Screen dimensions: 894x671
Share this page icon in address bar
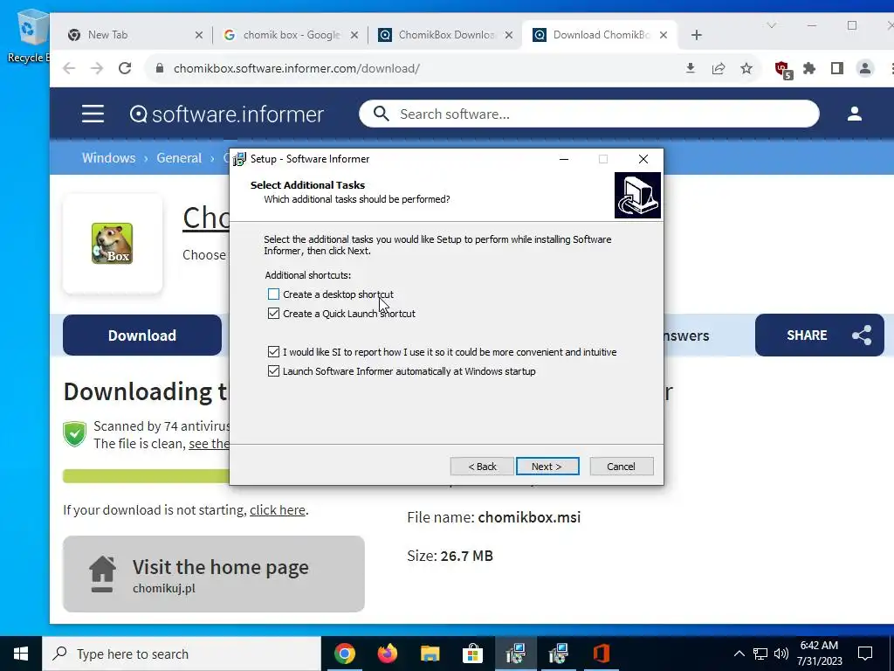(x=719, y=68)
